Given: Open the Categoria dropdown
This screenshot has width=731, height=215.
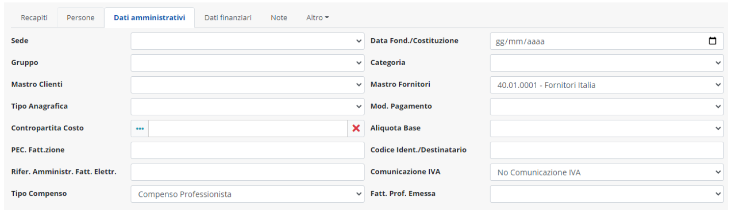Looking at the screenshot, I should (x=606, y=63).
